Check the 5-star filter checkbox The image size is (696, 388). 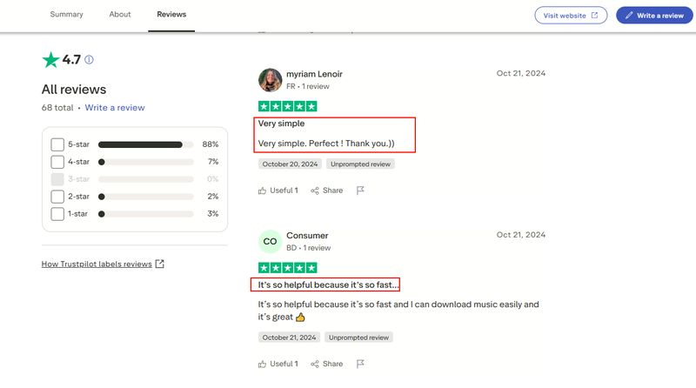(x=57, y=144)
